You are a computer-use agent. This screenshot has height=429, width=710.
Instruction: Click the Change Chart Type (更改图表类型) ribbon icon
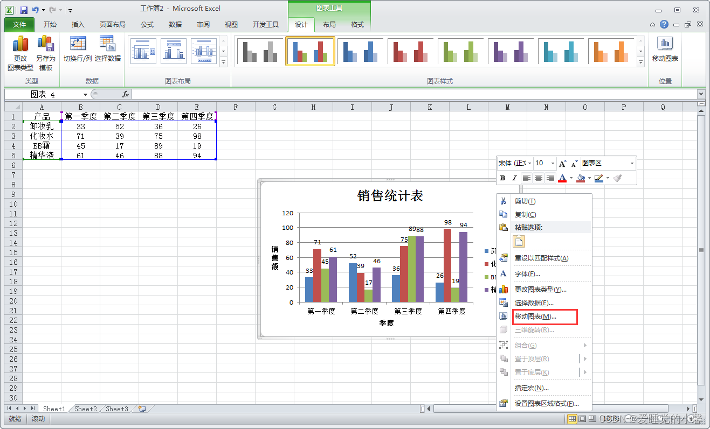click(20, 53)
